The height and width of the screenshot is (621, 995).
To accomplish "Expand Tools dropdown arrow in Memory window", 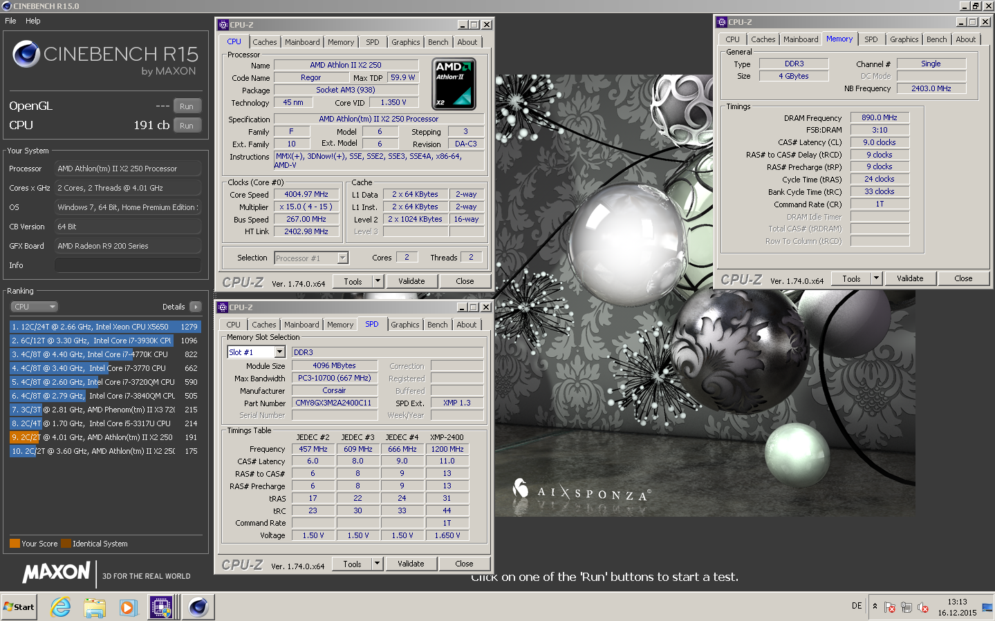I will (876, 278).
